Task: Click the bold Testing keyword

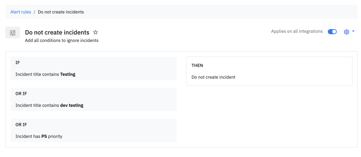Action: [x=68, y=74]
